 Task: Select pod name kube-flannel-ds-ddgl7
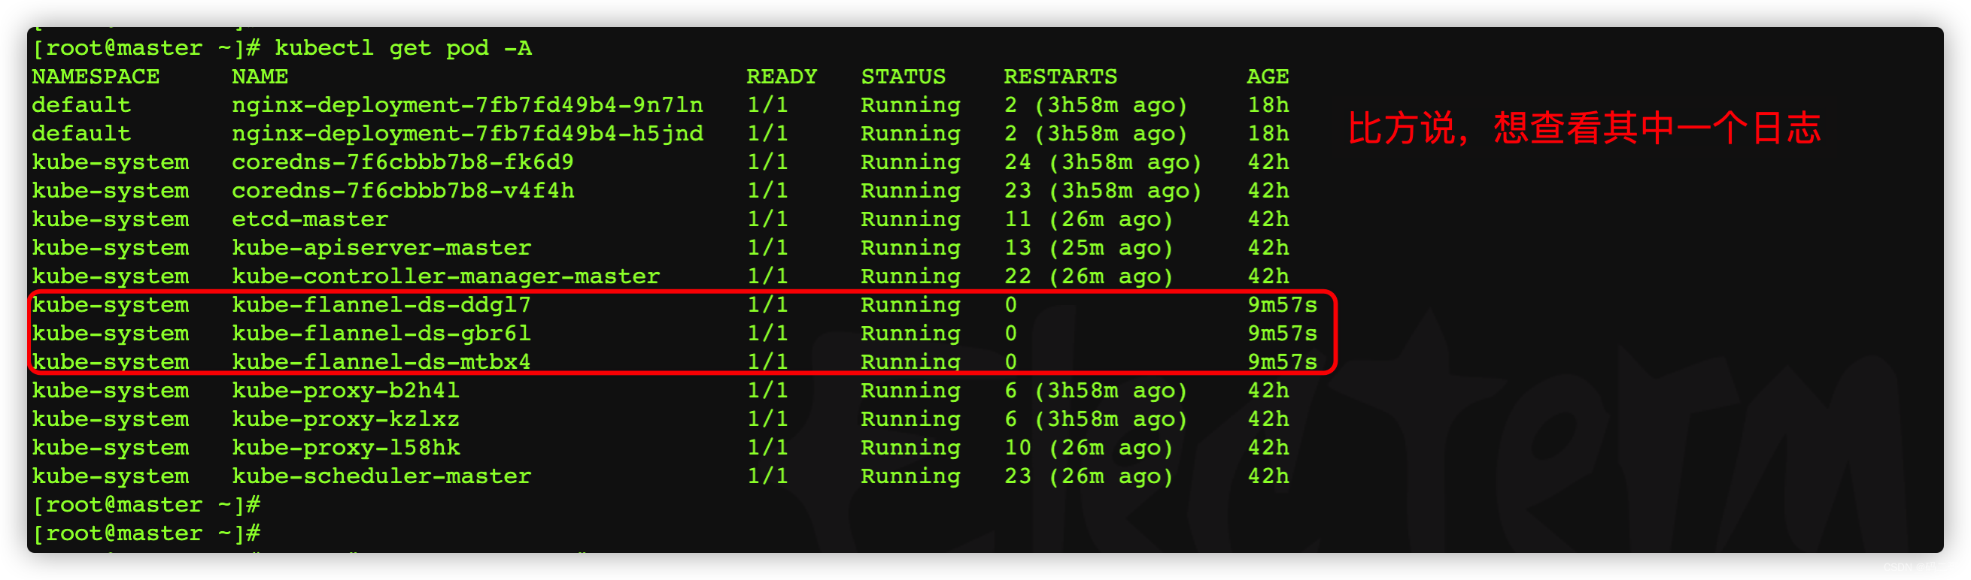click(x=381, y=305)
